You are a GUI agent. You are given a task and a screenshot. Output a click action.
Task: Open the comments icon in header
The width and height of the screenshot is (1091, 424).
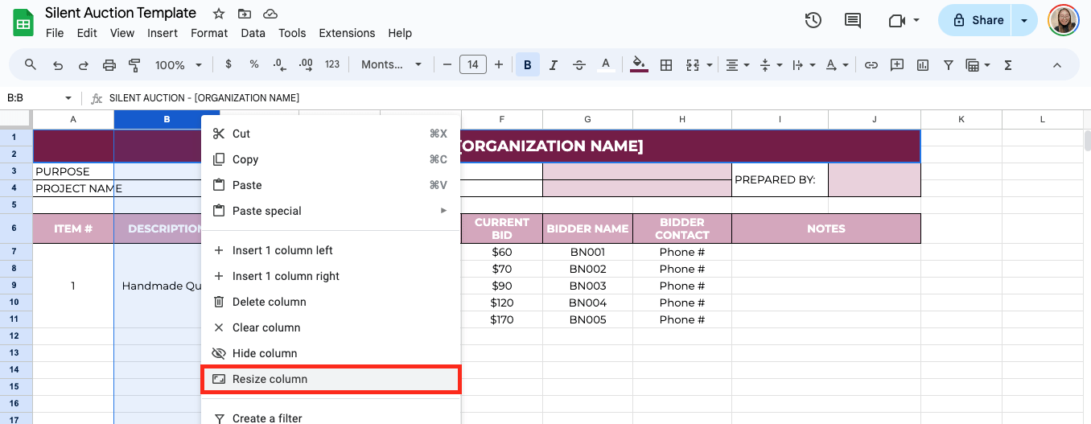[x=852, y=20]
